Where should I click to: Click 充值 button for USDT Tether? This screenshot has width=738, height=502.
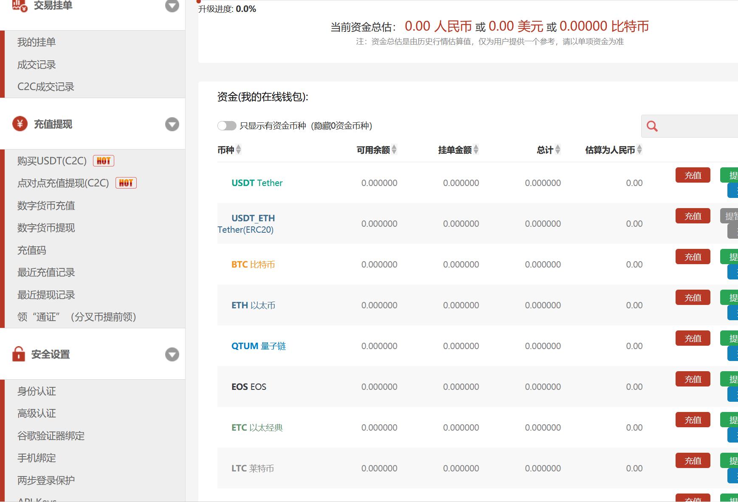[x=693, y=175]
